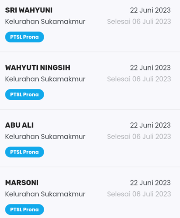The width and height of the screenshot is (180, 218).
Task: Click Kelurahan Sukamakmur under WAHYUTI NINGSIH
Action: pos(45,79)
